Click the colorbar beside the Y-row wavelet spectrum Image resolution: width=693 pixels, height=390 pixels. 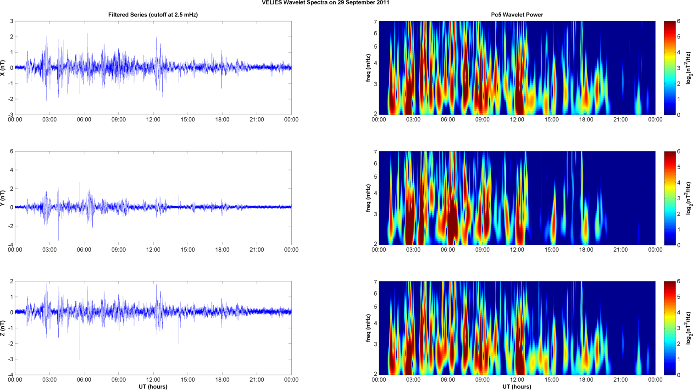670,198
